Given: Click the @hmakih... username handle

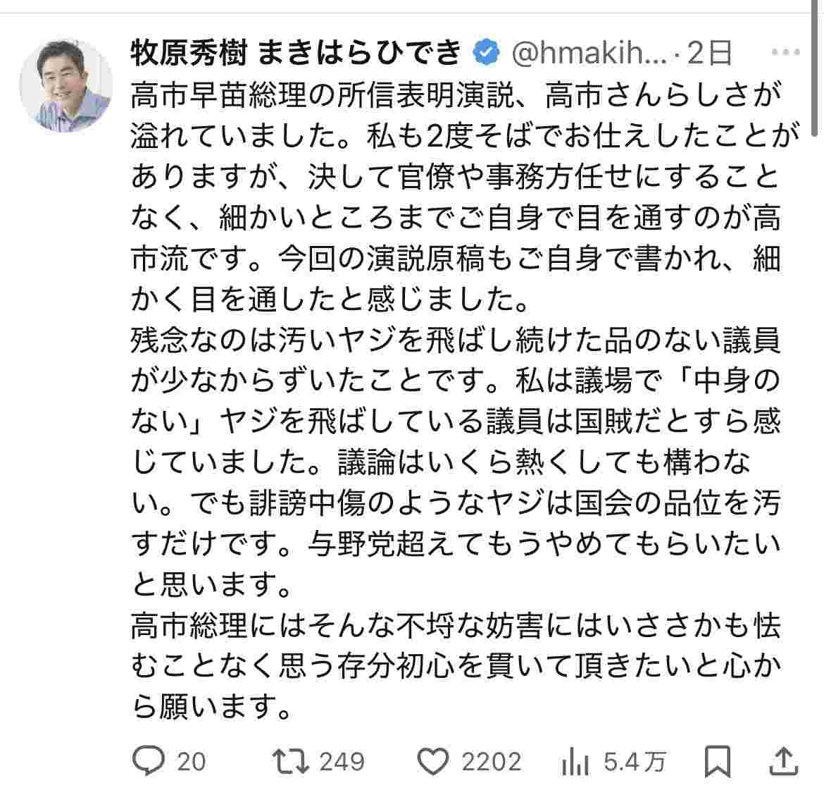Looking at the screenshot, I should click(588, 53).
